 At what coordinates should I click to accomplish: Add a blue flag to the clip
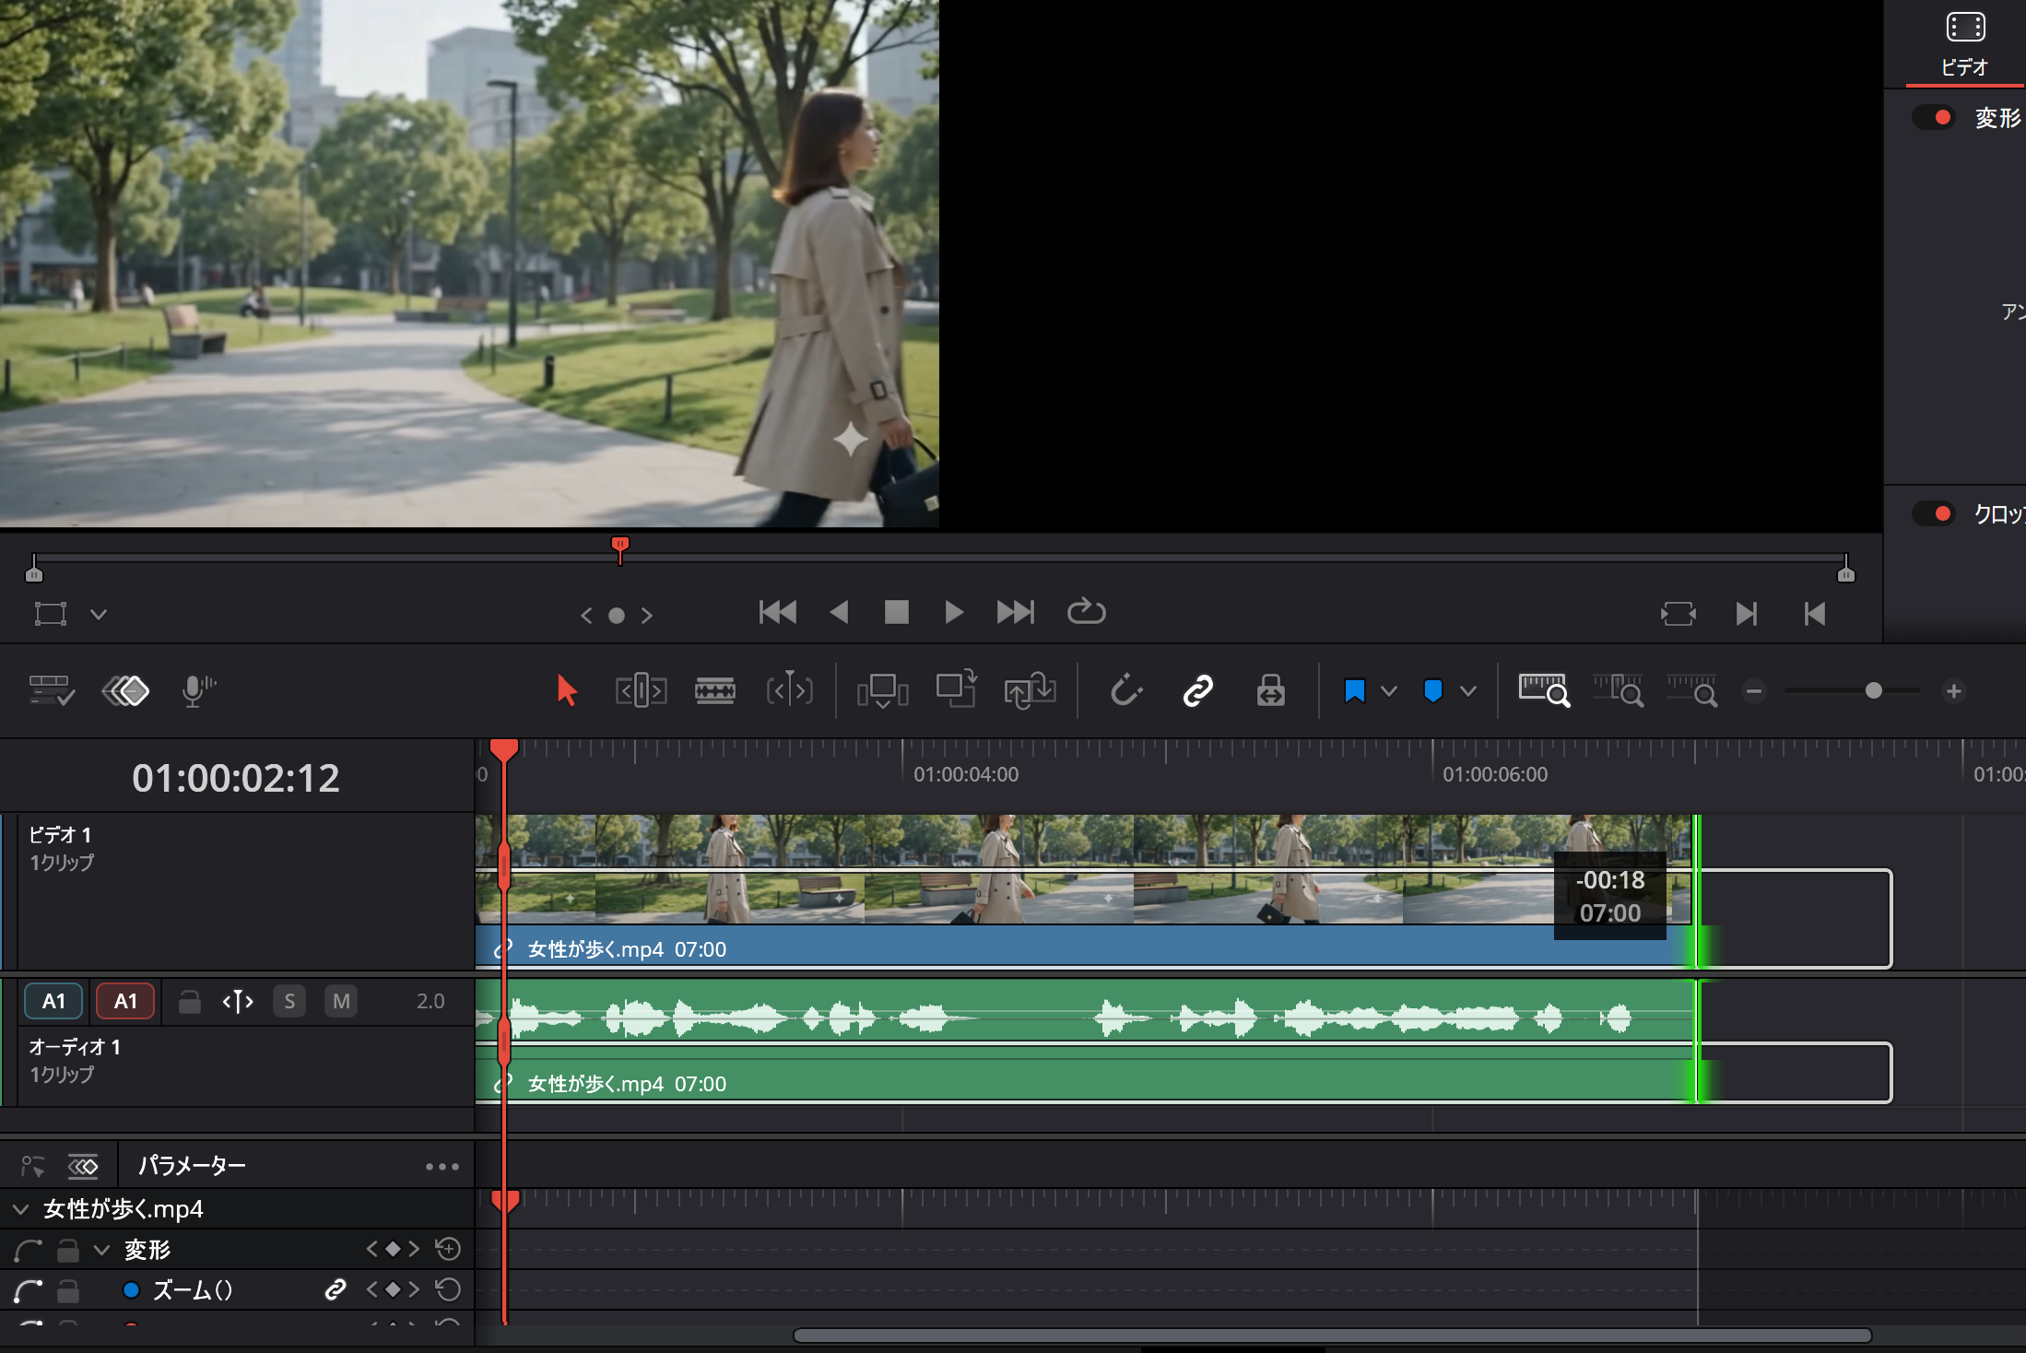click(x=1354, y=690)
